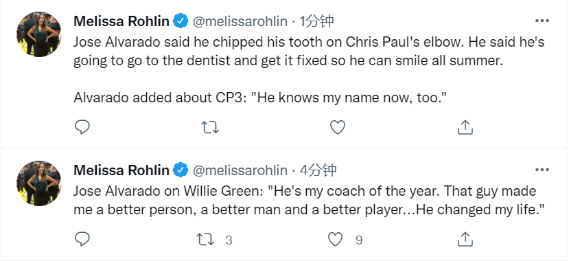Open the 1分钟 timestamp link
This screenshot has width=569, height=261.
click(x=316, y=21)
